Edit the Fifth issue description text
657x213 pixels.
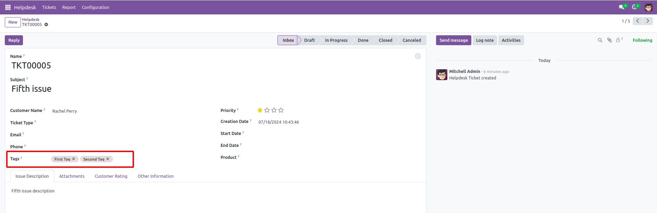[x=33, y=191]
